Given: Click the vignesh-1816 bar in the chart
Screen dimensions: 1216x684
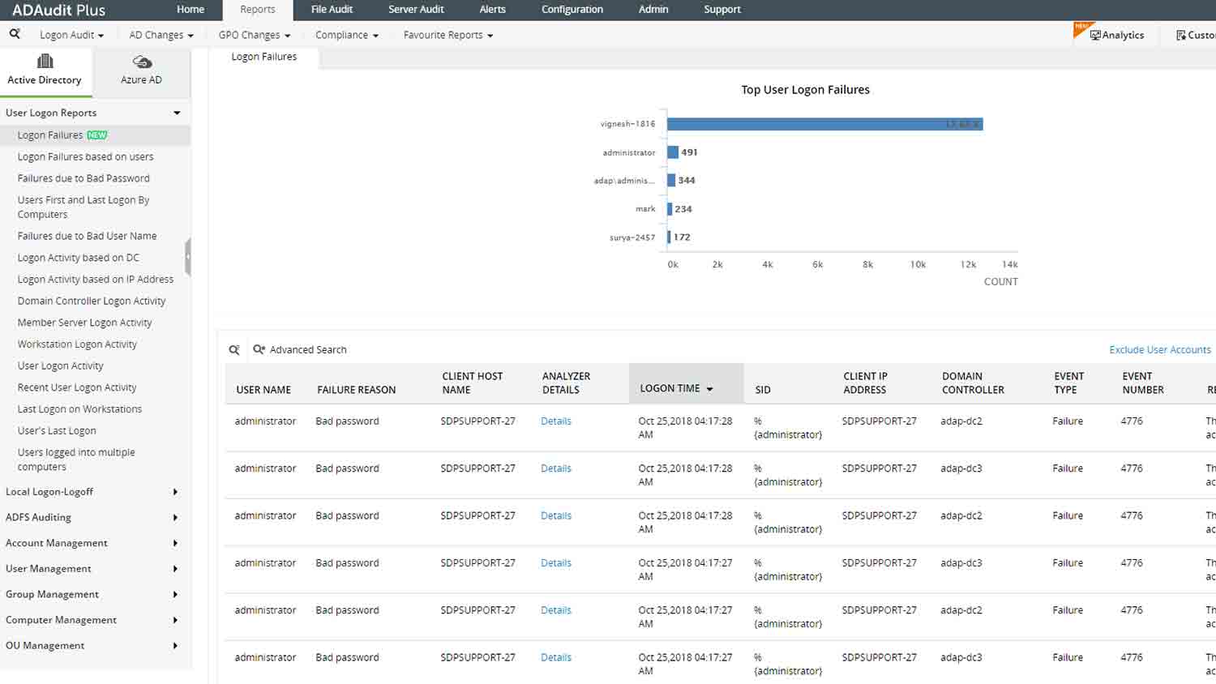Looking at the screenshot, I should [x=824, y=124].
